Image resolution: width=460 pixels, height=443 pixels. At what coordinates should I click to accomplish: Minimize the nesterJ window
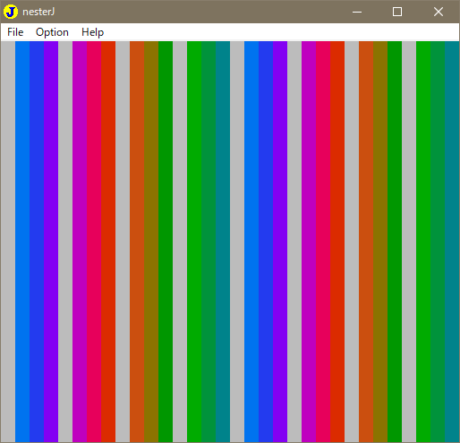[x=357, y=12]
